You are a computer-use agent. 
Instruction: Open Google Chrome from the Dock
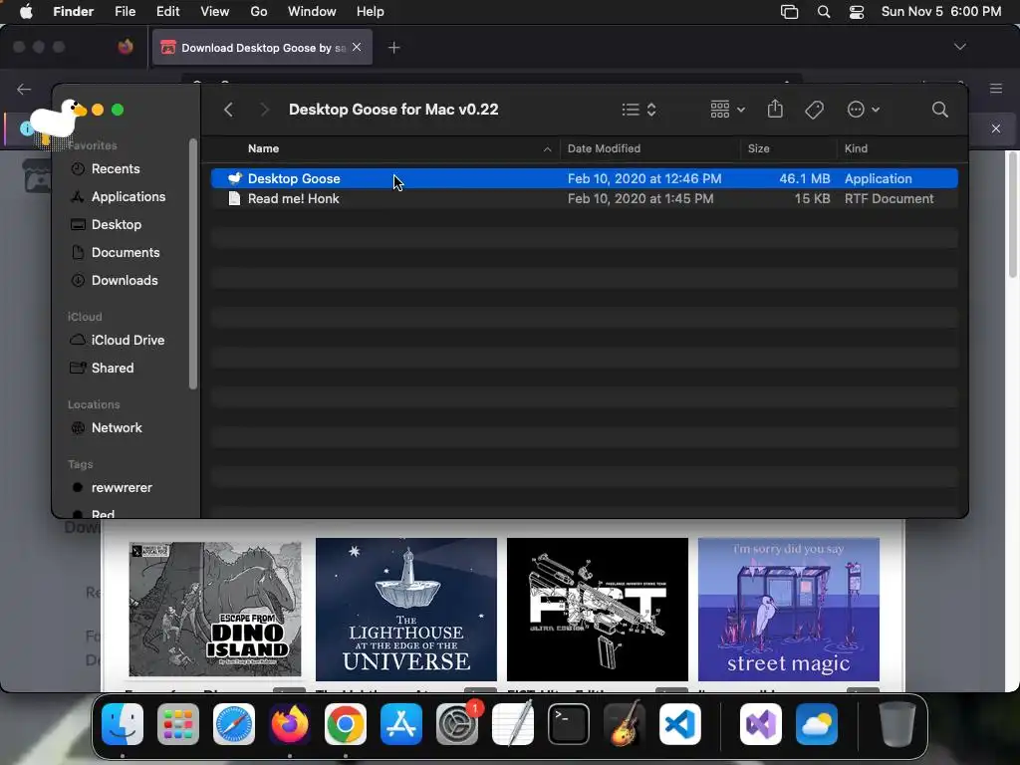click(346, 724)
